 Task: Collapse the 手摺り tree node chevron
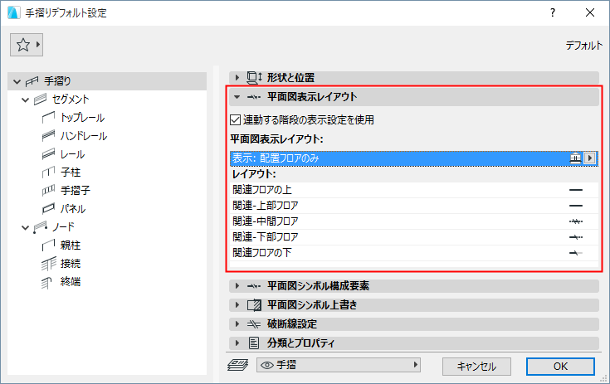point(17,81)
